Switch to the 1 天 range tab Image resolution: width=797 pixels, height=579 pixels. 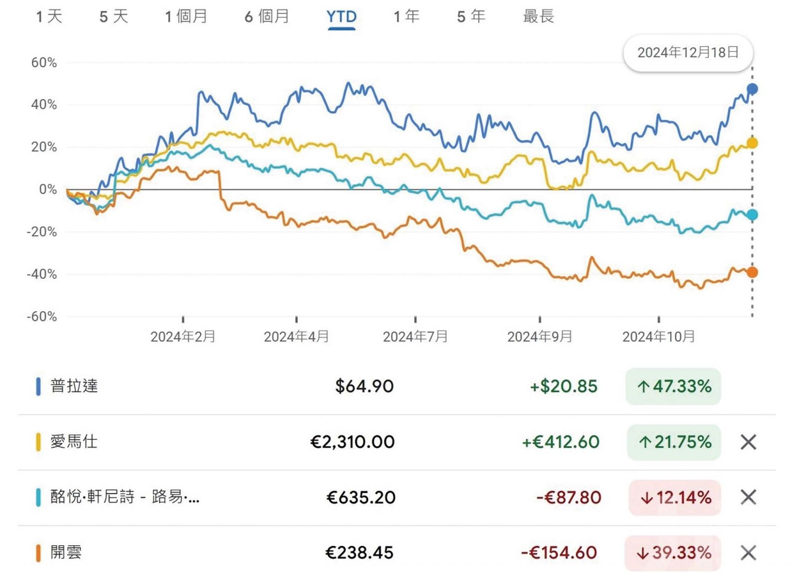tap(49, 16)
